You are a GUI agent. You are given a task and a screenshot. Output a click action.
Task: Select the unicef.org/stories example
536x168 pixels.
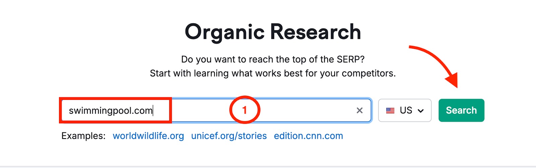(x=229, y=136)
